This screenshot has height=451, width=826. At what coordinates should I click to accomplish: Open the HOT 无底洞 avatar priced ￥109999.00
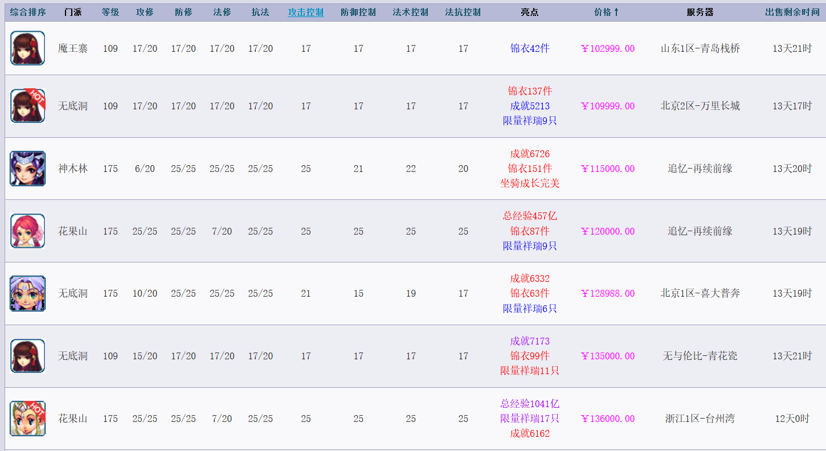click(x=27, y=106)
